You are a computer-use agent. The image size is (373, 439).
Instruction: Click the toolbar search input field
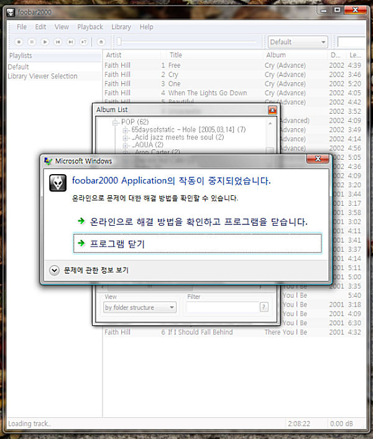pyautogui.click(x=351, y=42)
